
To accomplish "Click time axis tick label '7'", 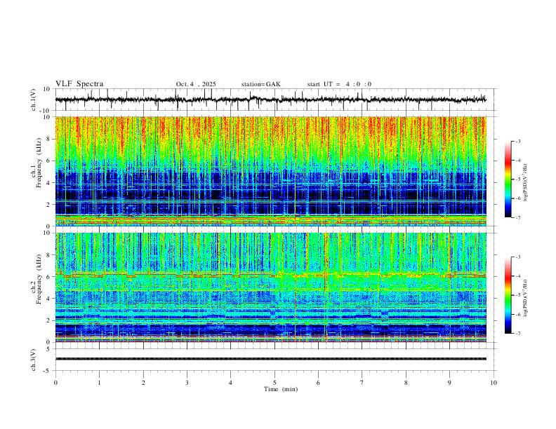I will tap(362, 383).
